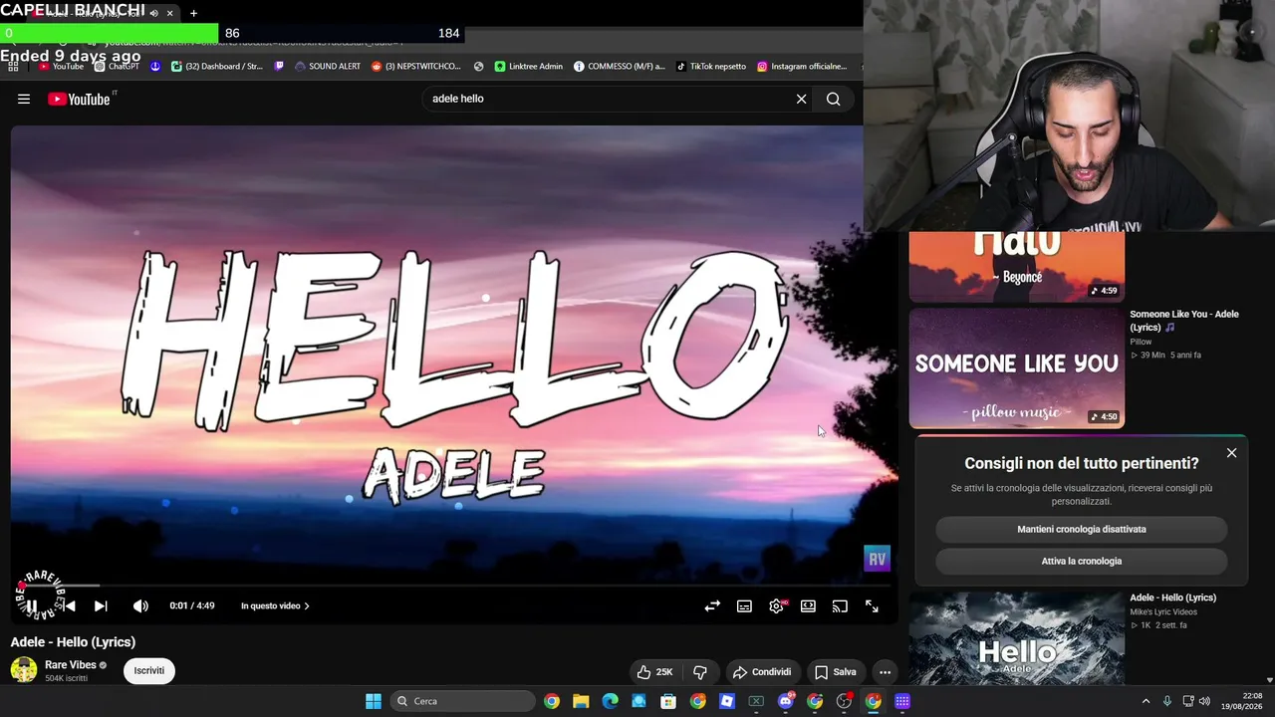Image resolution: width=1275 pixels, height=717 pixels.
Task: Go to YouTube home via logo
Action: pyautogui.click(x=81, y=99)
